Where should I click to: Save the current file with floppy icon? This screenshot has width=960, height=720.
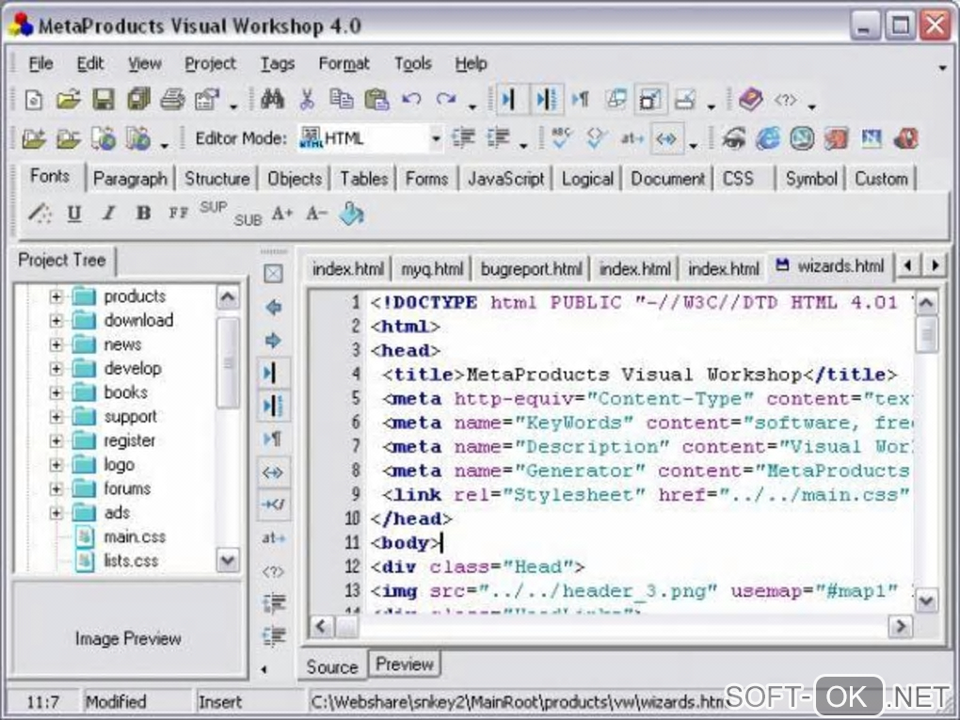(104, 99)
